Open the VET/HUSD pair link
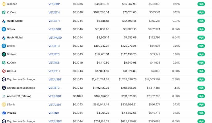Viewport: 212px width, 123px height. (x=55, y=37)
